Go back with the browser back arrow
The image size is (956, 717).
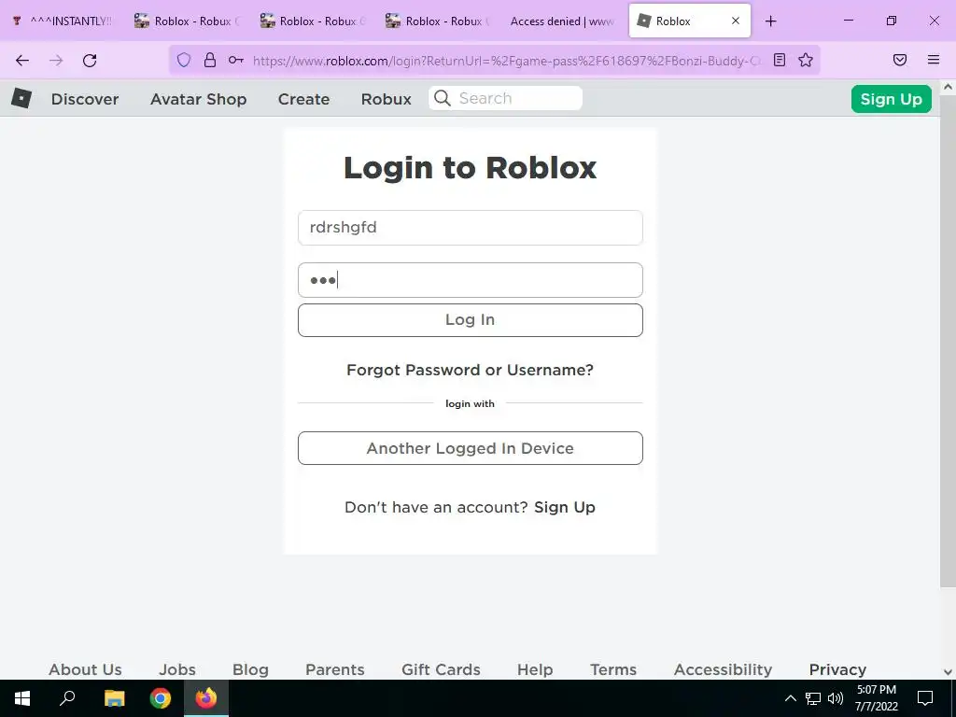[x=22, y=60]
